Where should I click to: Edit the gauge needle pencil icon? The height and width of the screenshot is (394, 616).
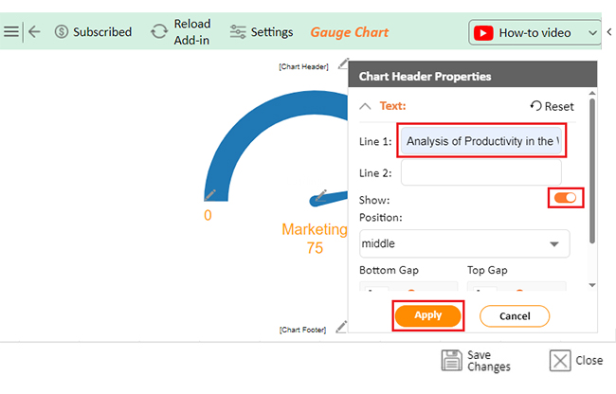[321, 195]
